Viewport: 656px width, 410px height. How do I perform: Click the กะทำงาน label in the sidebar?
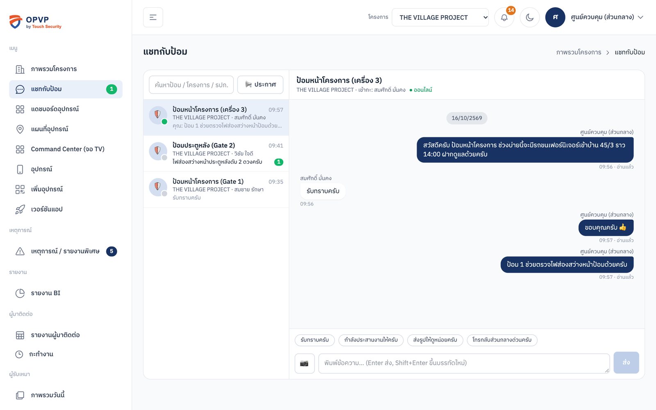(x=41, y=354)
